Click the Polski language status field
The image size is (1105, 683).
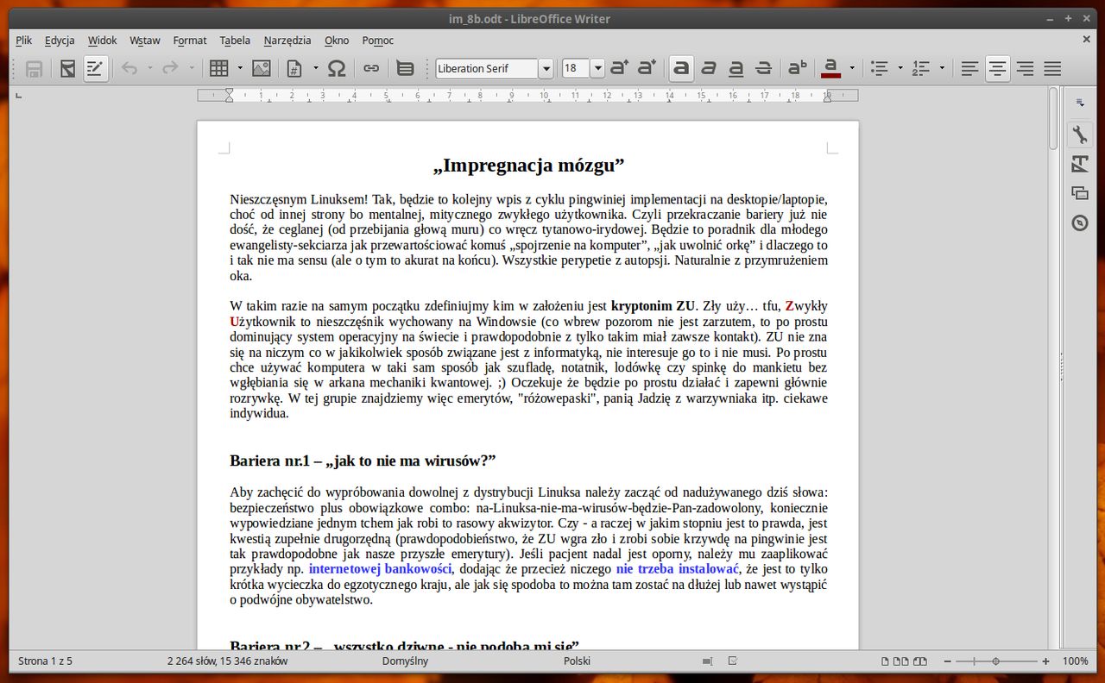pyautogui.click(x=577, y=661)
